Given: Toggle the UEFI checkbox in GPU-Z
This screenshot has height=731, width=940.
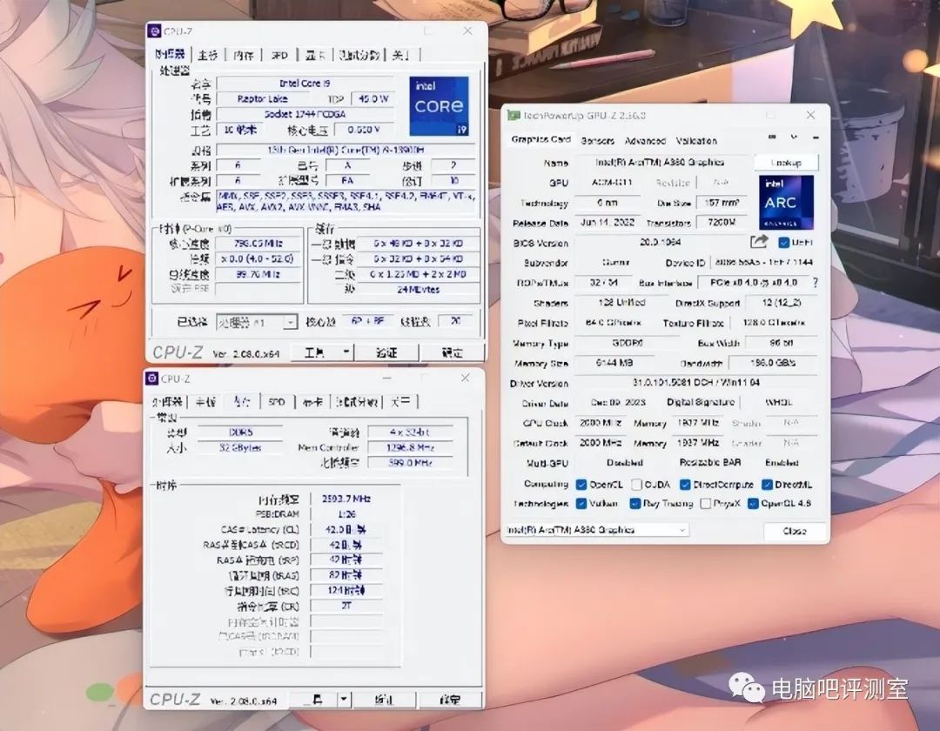Looking at the screenshot, I should click(x=783, y=242).
